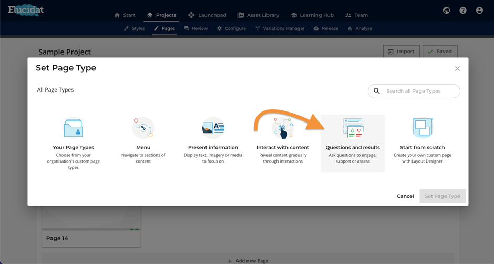Select Present information icon
The width and height of the screenshot is (494, 264).
point(213,128)
